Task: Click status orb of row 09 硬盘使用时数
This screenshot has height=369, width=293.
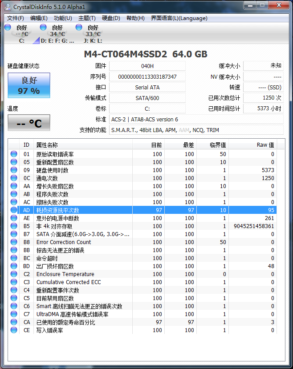Action: (x=14, y=170)
